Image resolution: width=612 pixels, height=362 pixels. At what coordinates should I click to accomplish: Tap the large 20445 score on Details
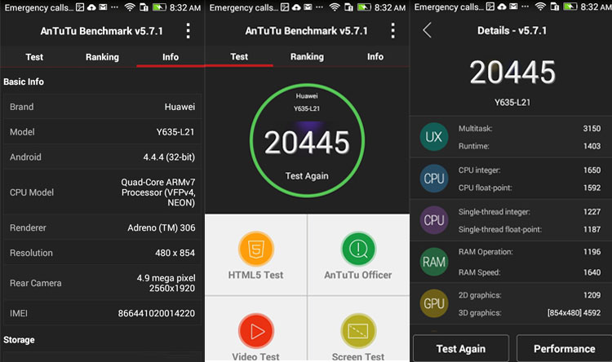click(512, 73)
